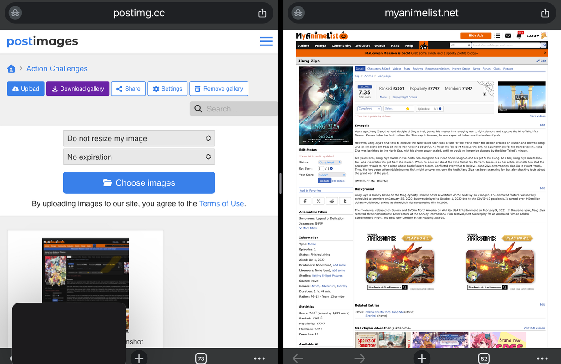Open the Anime menu in MAL navbar
561x364 pixels.
(x=304, y=45)
